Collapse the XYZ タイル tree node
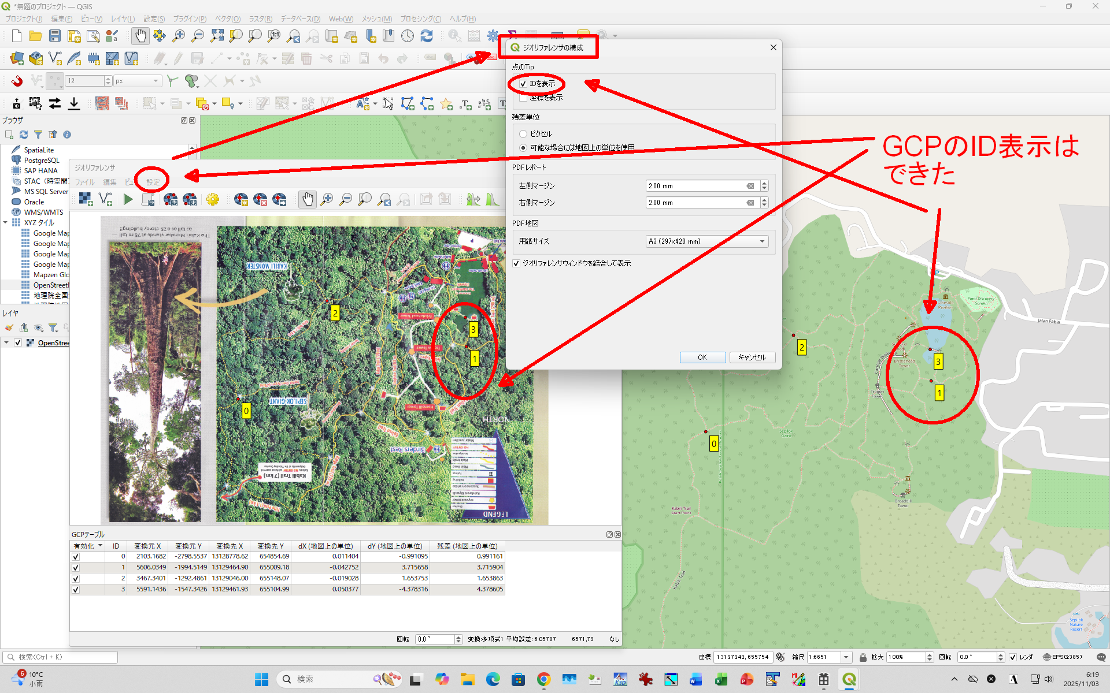 pyautogui.click(x=6, y=222)
